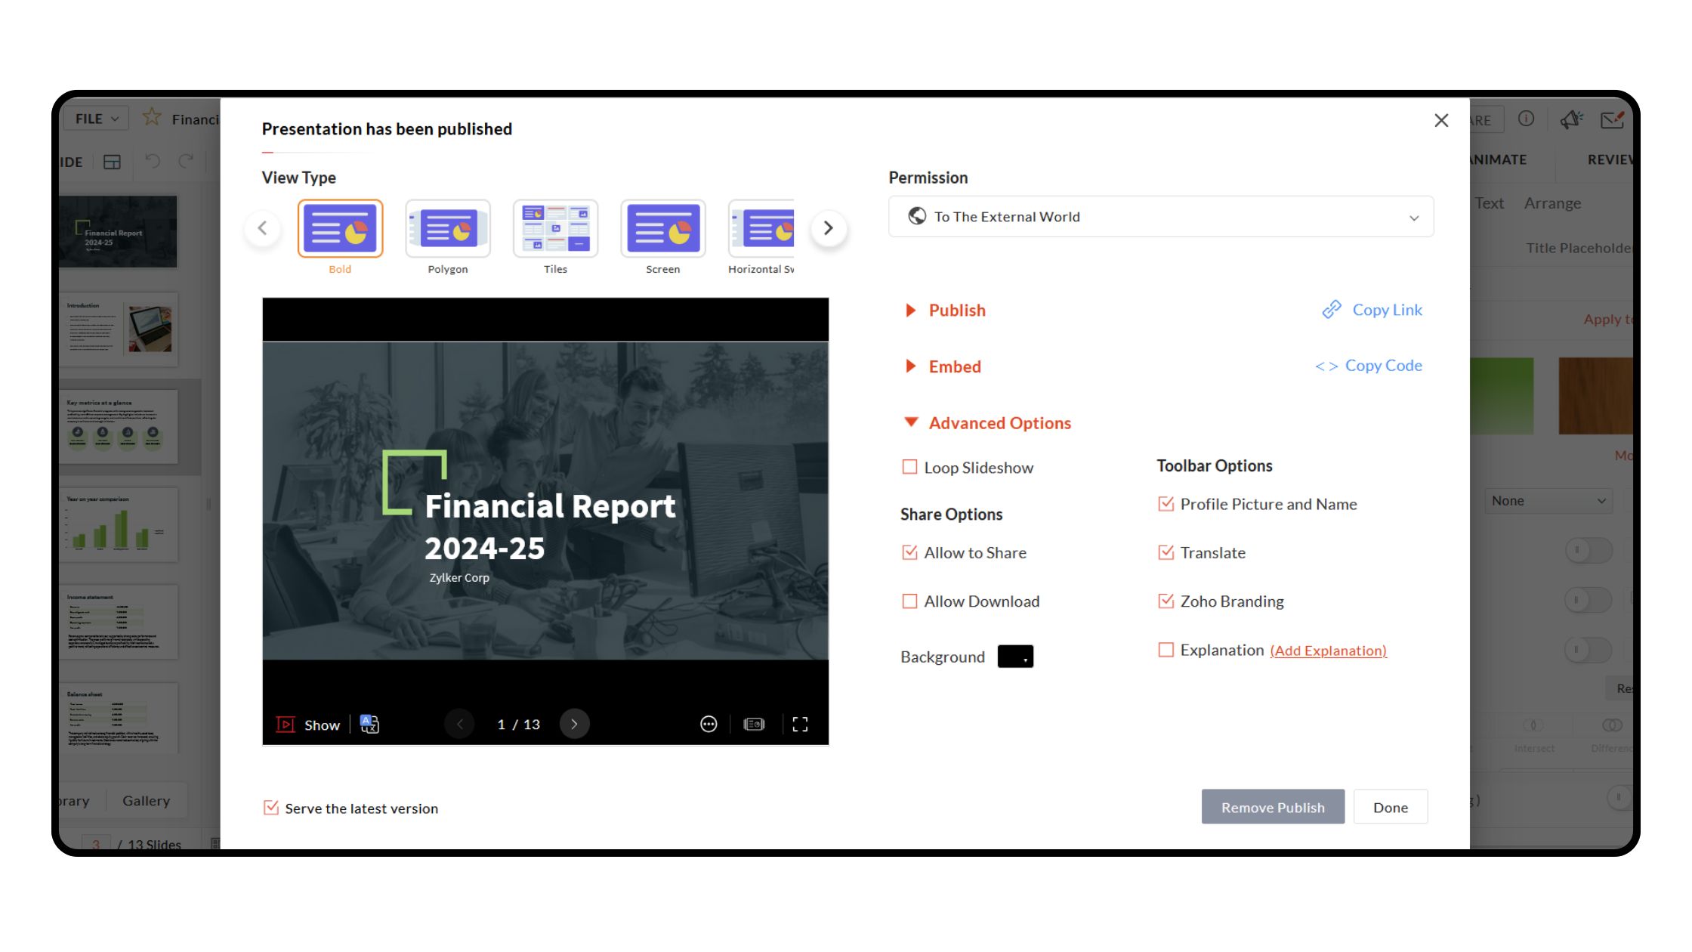Check the Explanation checkbox
Image resolution: width=1692 pixels, height=952 pixels.
1166,650
